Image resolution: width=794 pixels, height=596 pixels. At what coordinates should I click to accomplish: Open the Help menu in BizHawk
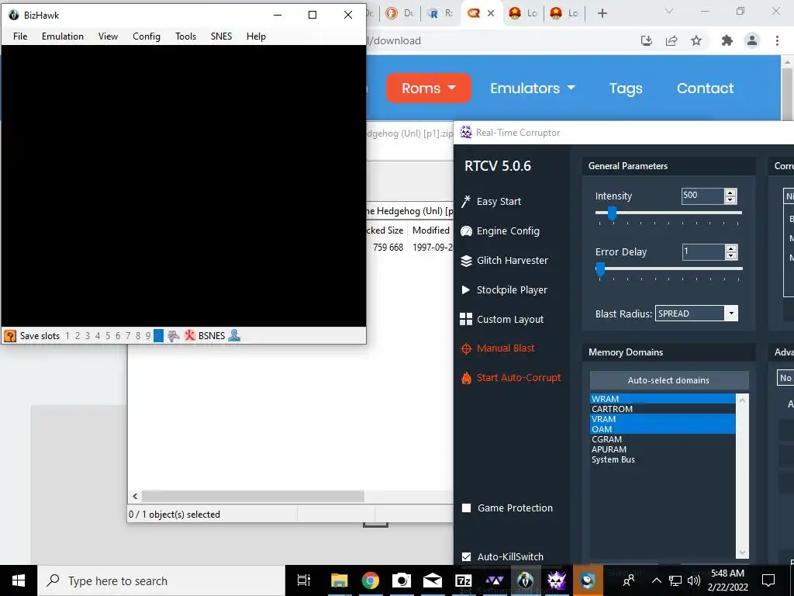256,36
